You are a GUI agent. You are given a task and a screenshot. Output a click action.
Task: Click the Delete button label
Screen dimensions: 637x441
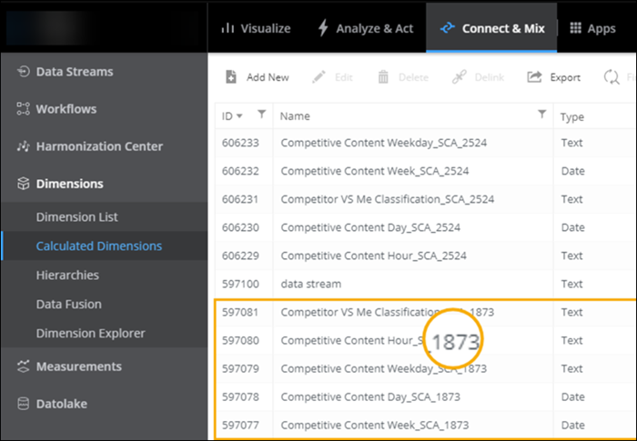point(413,77)
